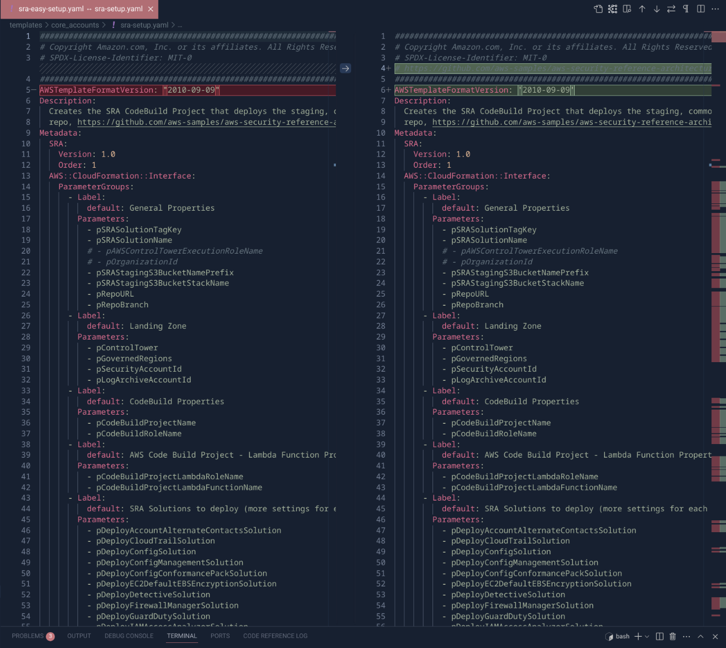This screenshot has width=726, height=648.
Task: Click pSRASolutionName in right pane
Action: [489, 240]
